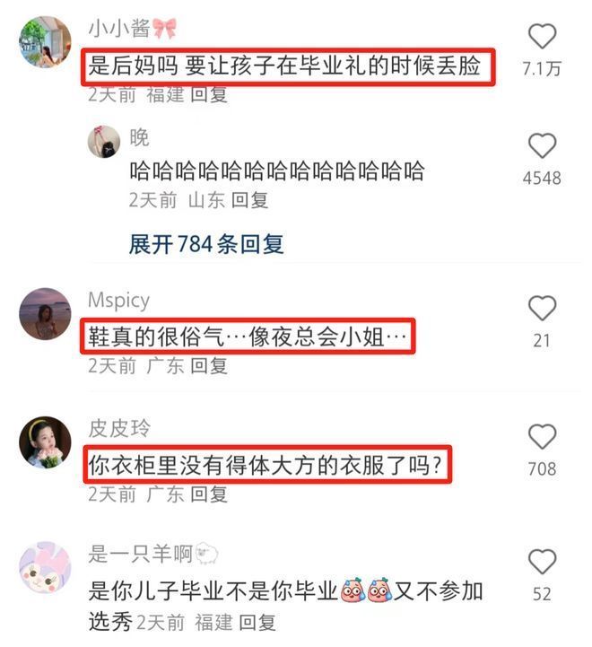Viewport: 592px width, 647px height.
Task: Heart the comment by 是一只羊啊
Action: pyautogui.click(x=542, y=562)
